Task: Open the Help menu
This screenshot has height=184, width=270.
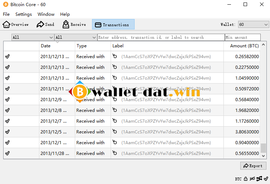Action: (65, 14)
